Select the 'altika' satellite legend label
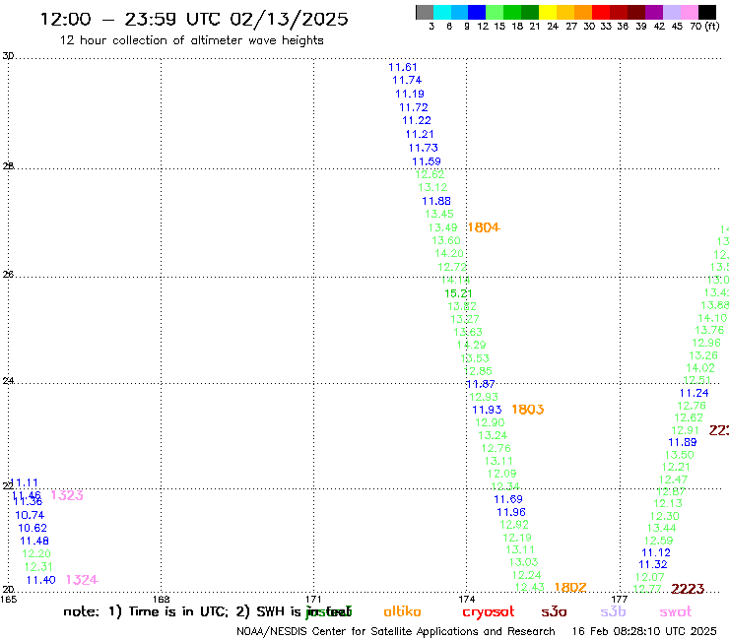This screenshot has width=729, height=640. [x=402, y=611]
